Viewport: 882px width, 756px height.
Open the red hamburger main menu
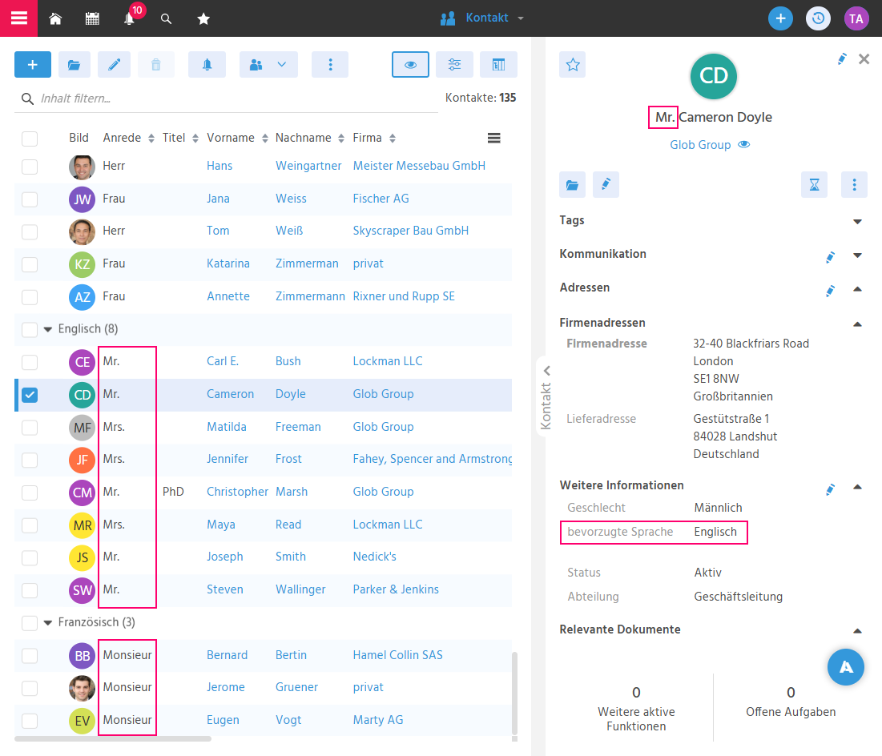pos(18,18)
